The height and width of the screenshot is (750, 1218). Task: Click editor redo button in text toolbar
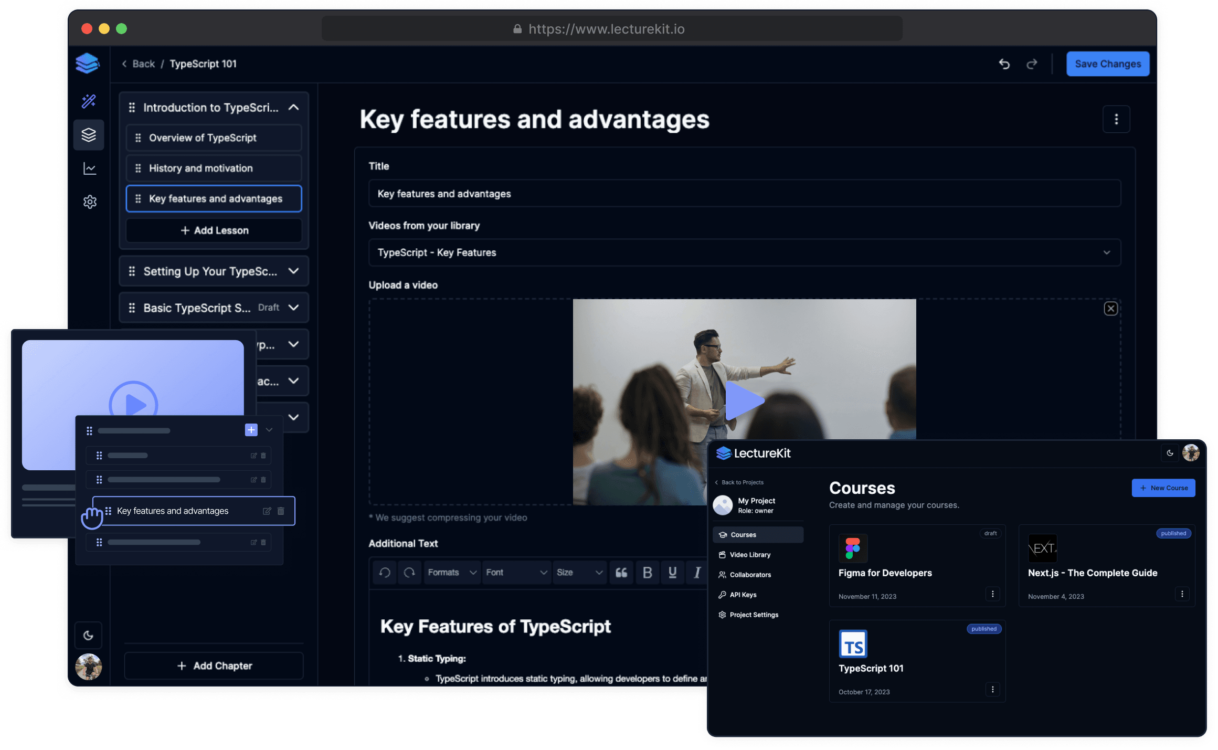409,573
